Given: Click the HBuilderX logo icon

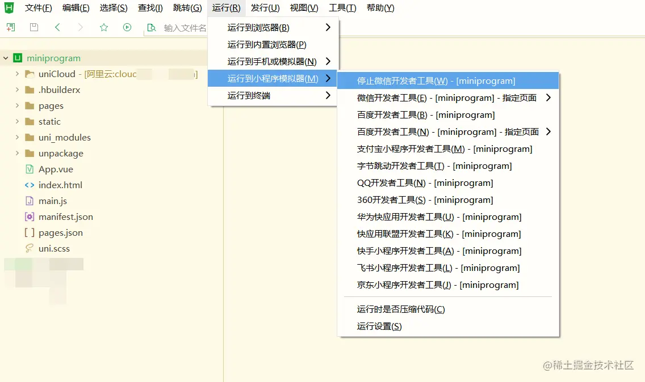Looking at the screenshot, I should pos(9,7).
